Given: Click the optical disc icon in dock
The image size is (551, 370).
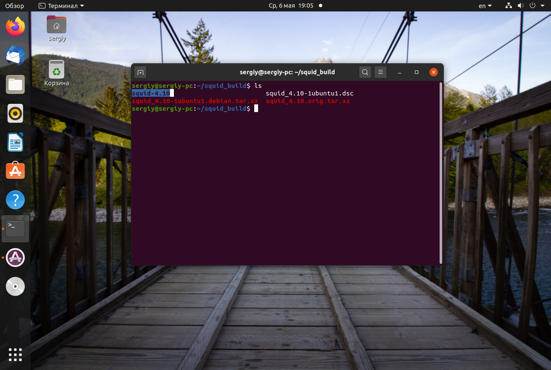Looking at the screenshot, I should (x=15, y=286).
